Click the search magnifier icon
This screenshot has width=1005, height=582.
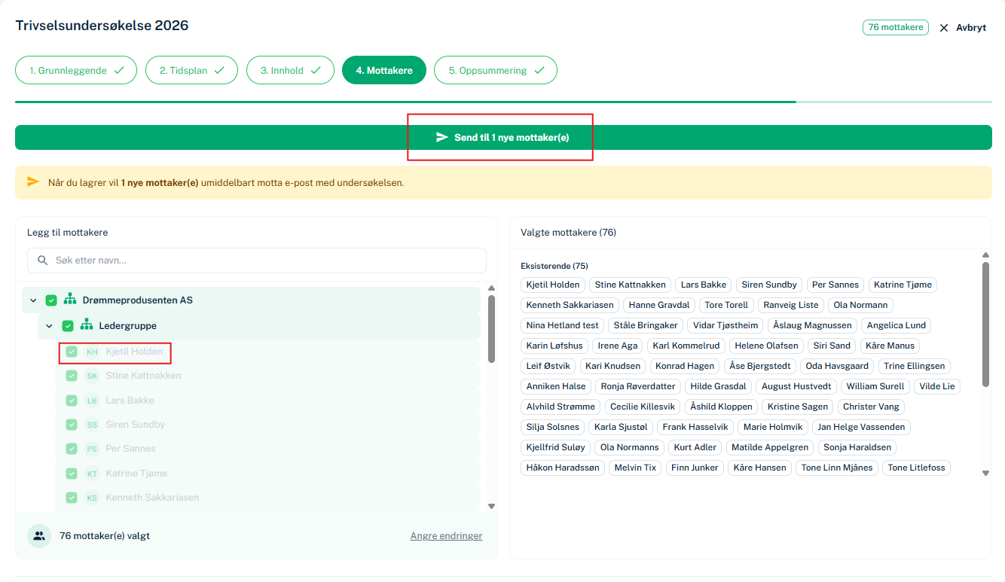pos(43,261)
